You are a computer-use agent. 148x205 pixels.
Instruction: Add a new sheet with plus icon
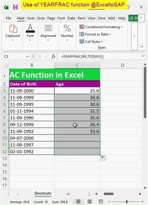(x=68, y=194)
